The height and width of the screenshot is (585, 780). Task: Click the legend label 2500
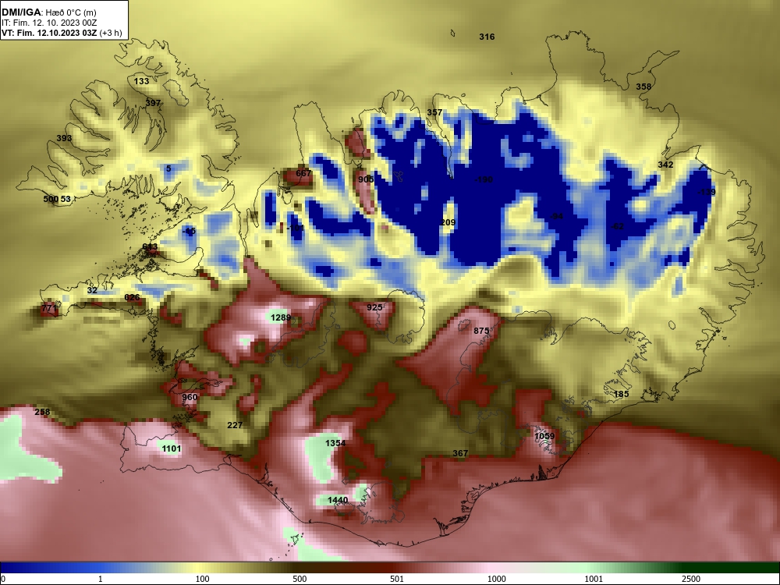tap(691, 579)
